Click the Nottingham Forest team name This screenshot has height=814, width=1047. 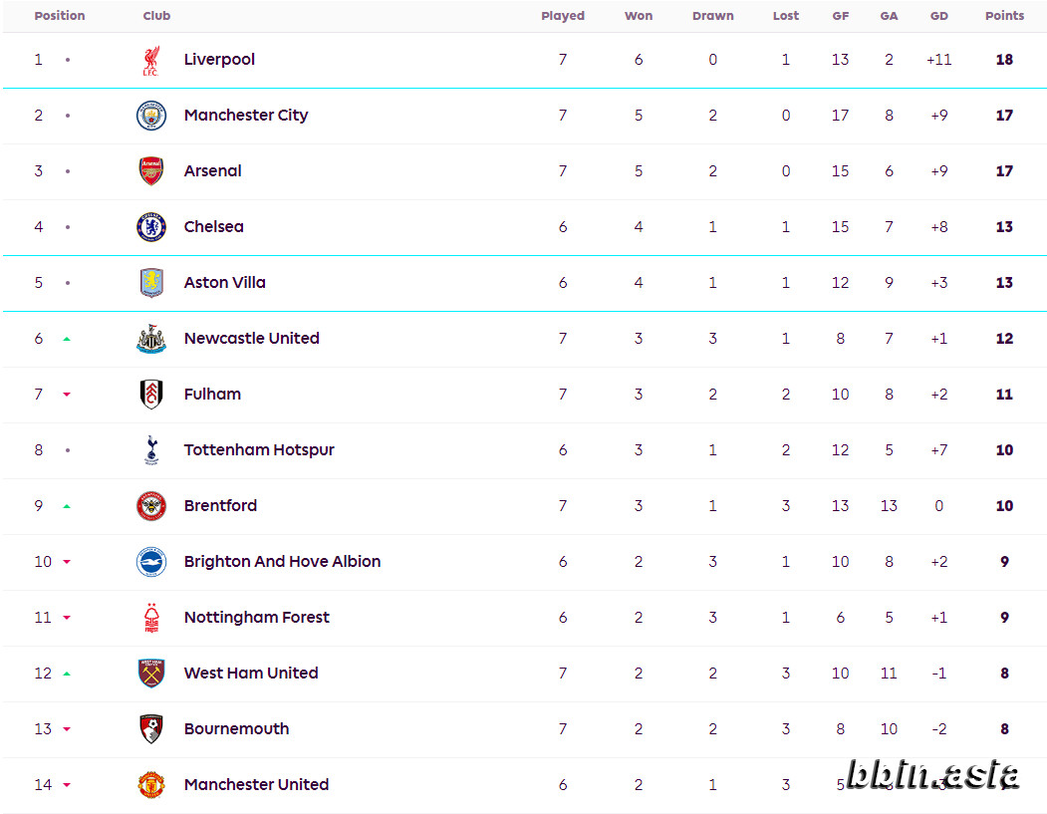click(x=257, y=618)
